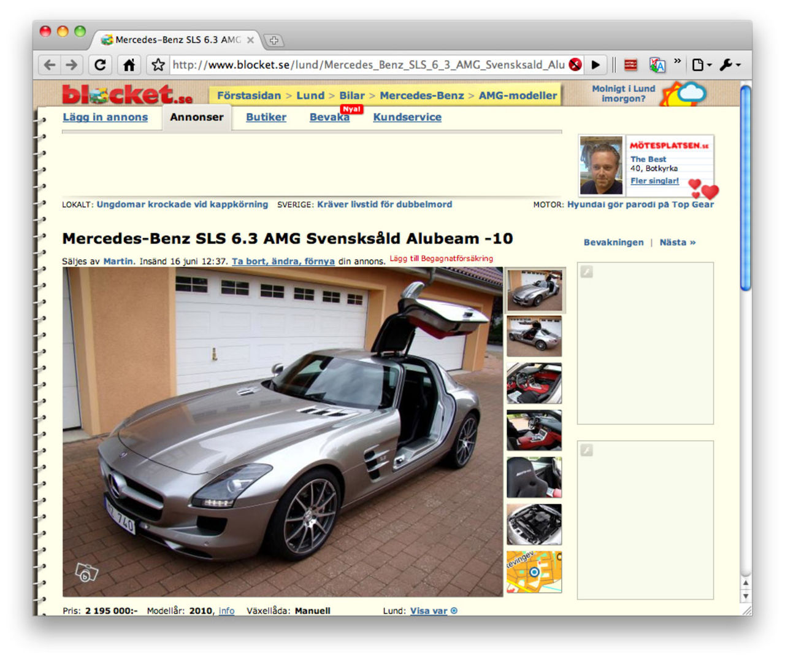Navigate back with the back arrow
785x661 pixels.
[x=50, y=64]
